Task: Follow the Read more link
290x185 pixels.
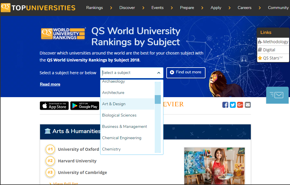Action: click(x=50, y=84)
